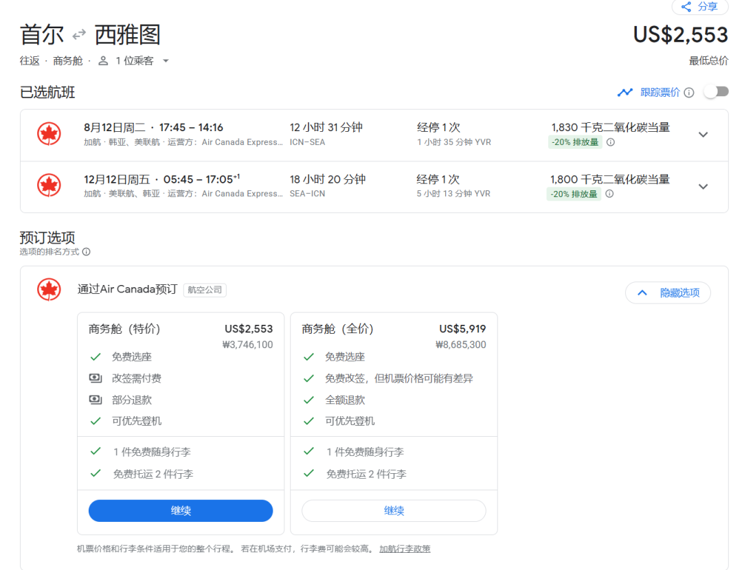
Task: Click the 18 小时 20 分钟 duration text
Action: pos(328,179)
